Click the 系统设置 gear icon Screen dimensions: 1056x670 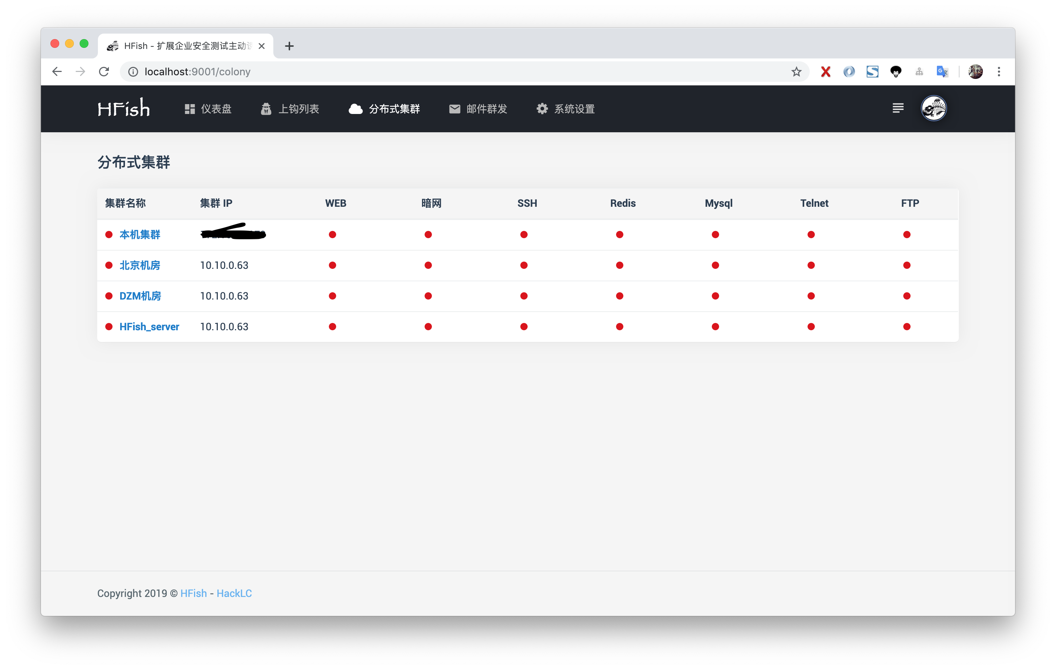542,109
